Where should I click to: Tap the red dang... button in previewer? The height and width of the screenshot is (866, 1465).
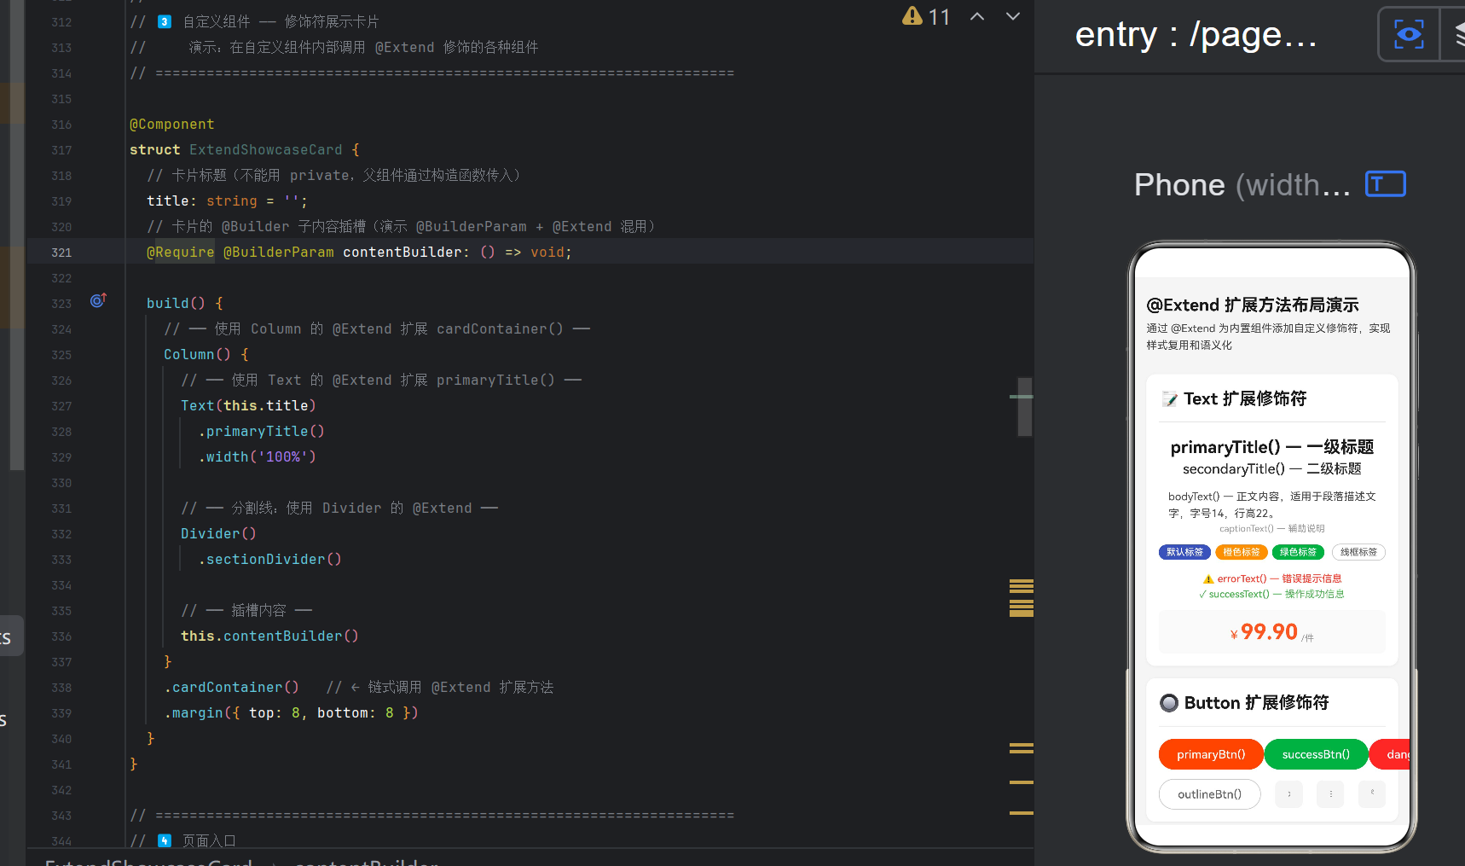click(1390, 754)
